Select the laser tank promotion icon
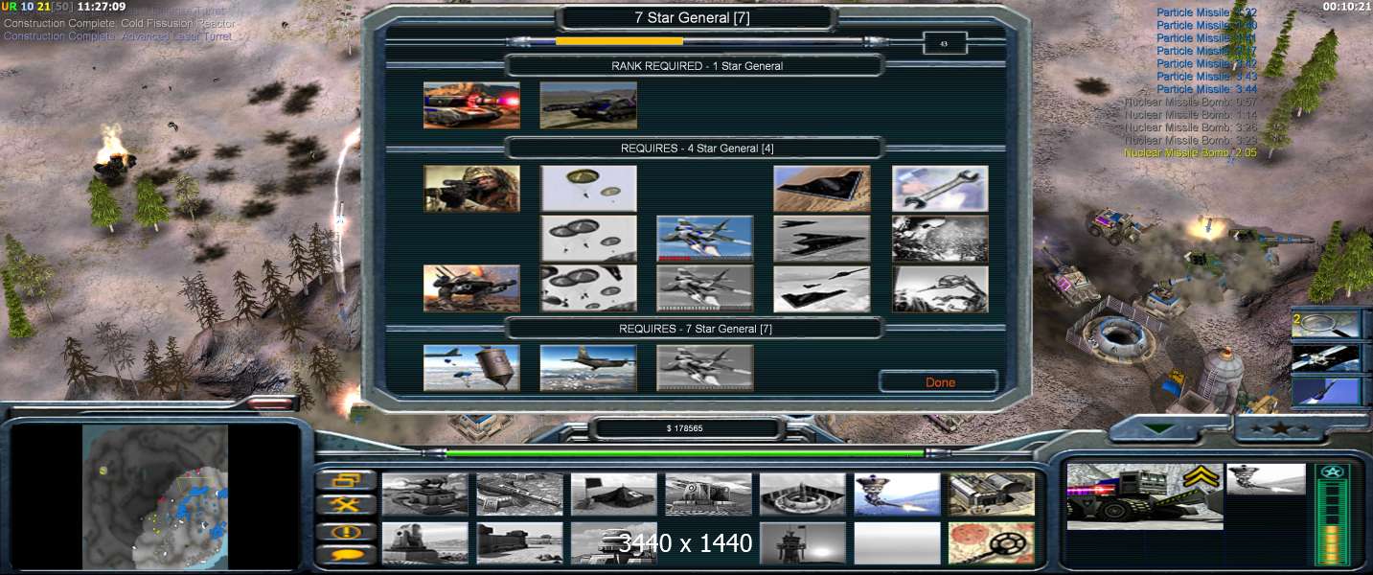The width and height of the screenshot is (1373, 575). click(471, 104)
